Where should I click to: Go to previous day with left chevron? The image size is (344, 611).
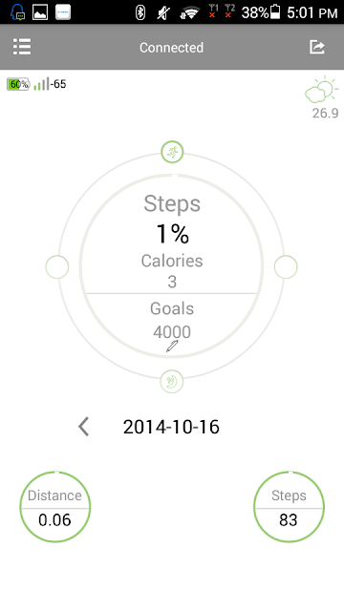pyautogui.click(x=83, y=427)
